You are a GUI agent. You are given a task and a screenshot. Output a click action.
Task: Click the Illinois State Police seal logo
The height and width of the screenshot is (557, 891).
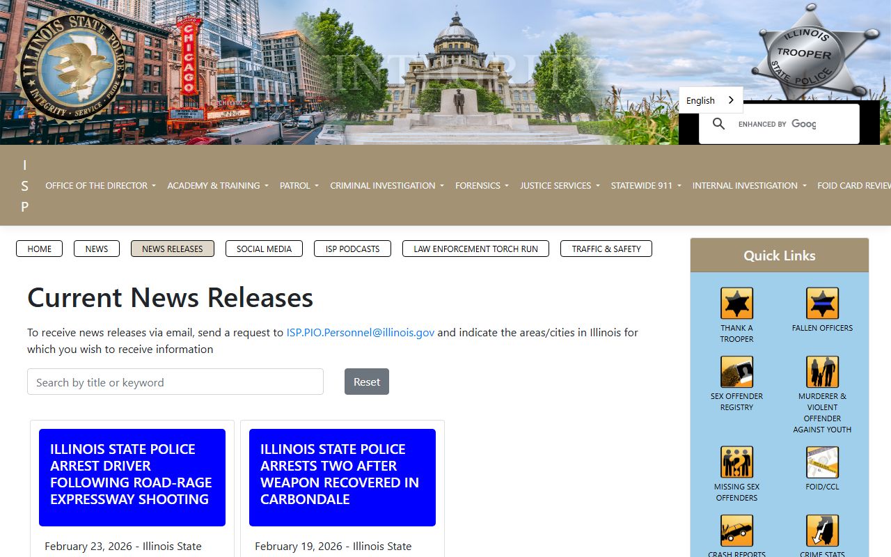click(x=72, y=67)
